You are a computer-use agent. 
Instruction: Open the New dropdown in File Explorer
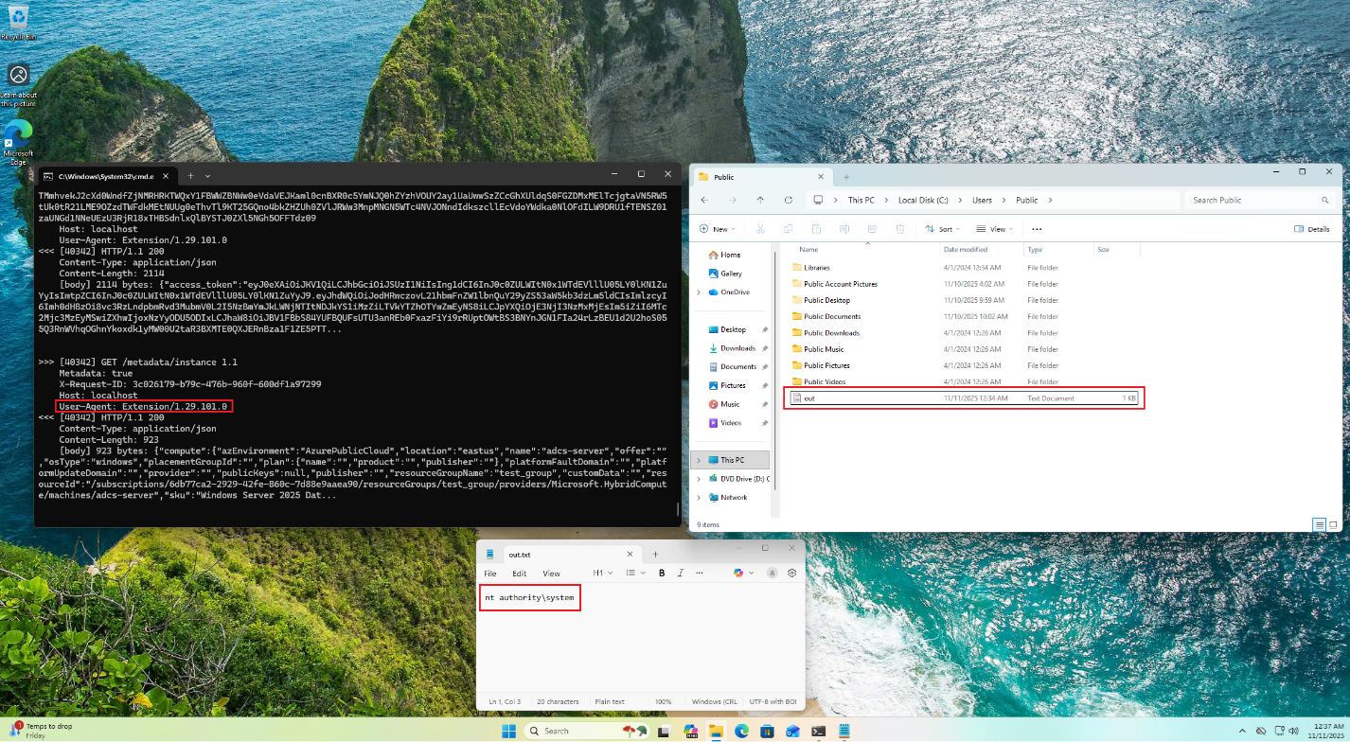tap(719, 229)
